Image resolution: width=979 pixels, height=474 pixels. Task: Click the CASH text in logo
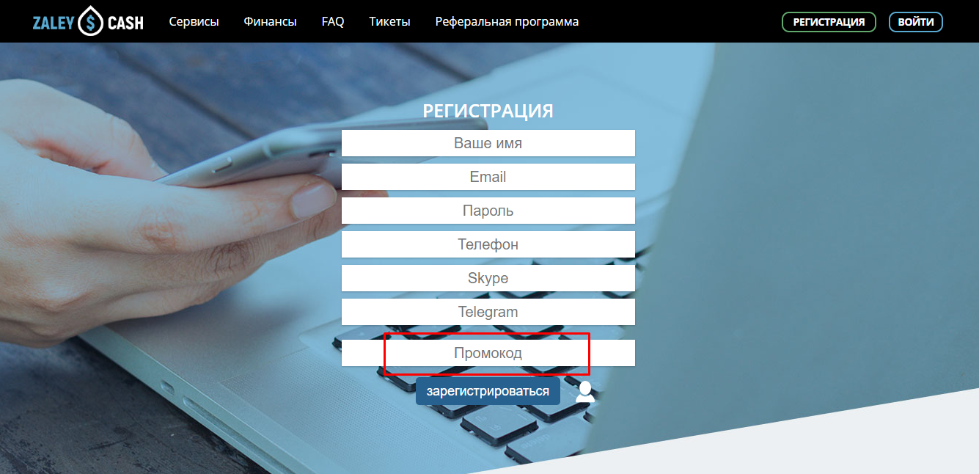[x=125, y=23]
